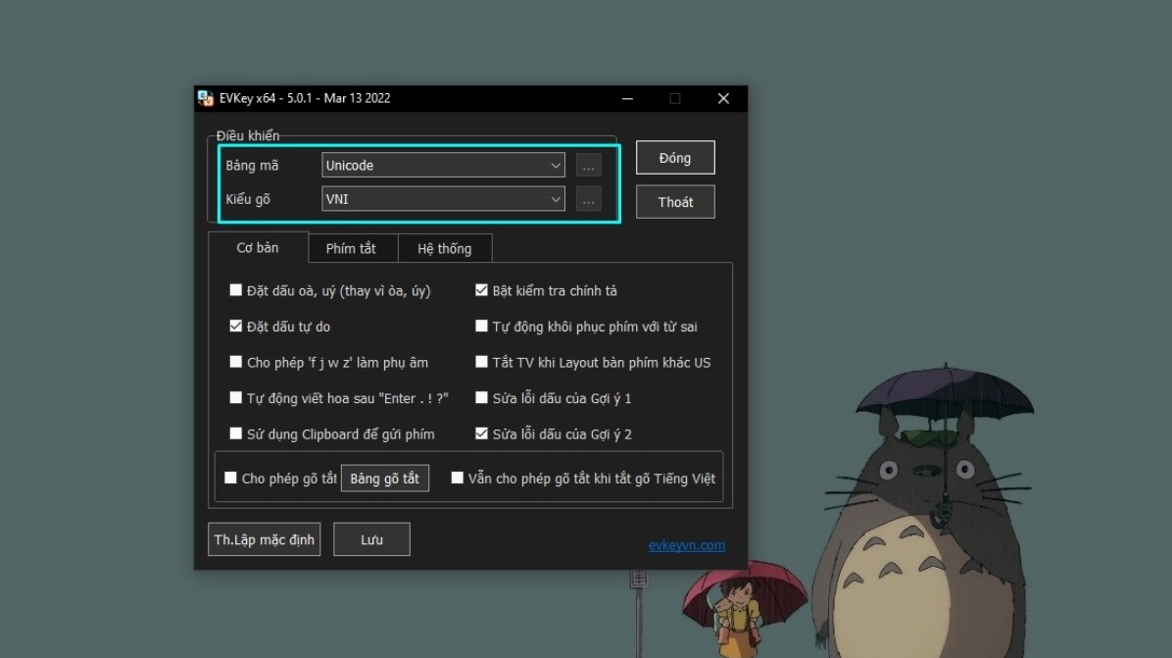The width and height of the screenshot is (1172, 658).
Task: Switch to the Hệ thống tab
Action: tap(445, 248)
